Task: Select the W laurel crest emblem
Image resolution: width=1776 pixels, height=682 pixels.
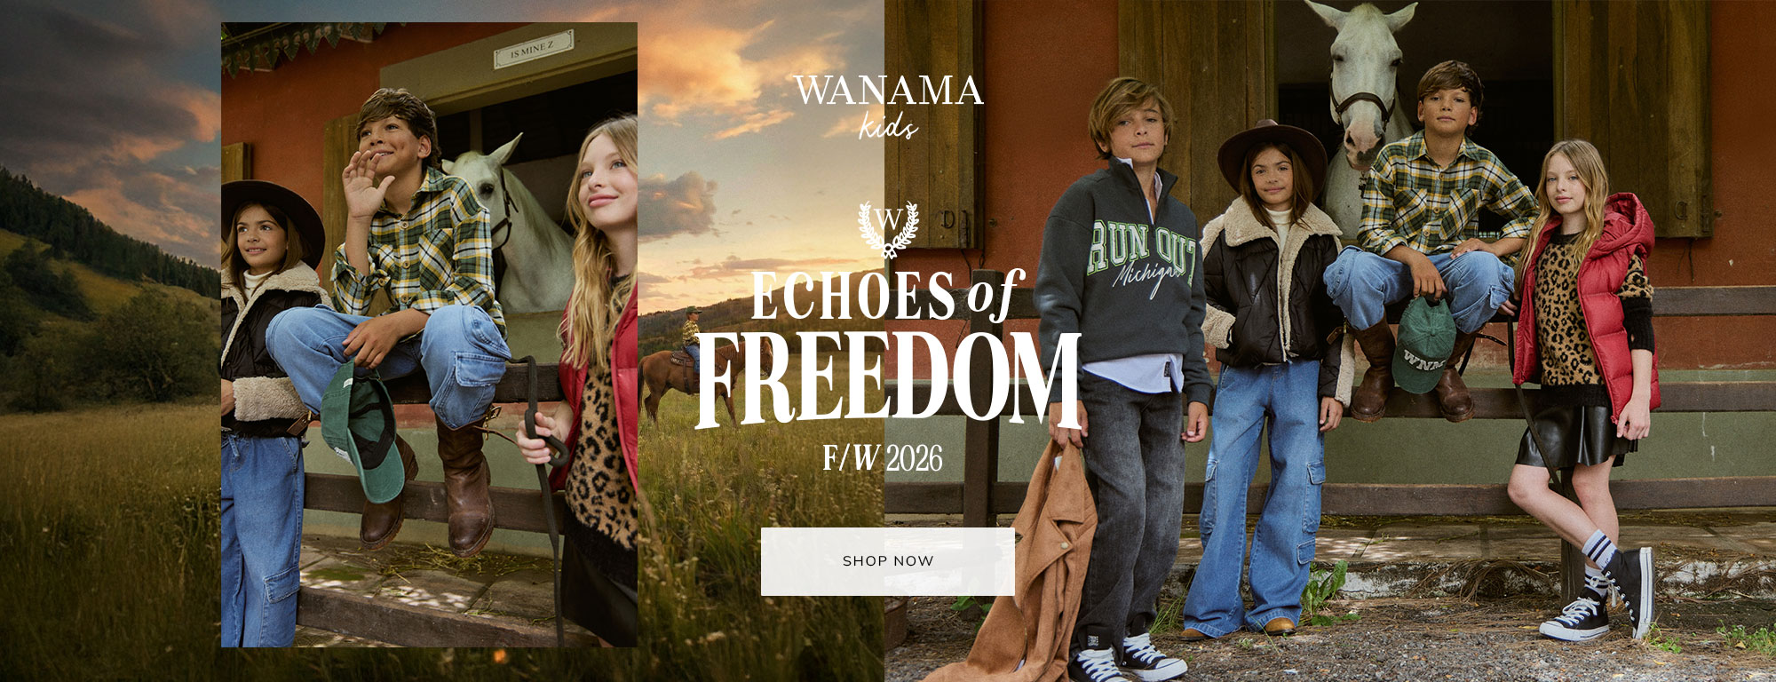Action: 888,228
